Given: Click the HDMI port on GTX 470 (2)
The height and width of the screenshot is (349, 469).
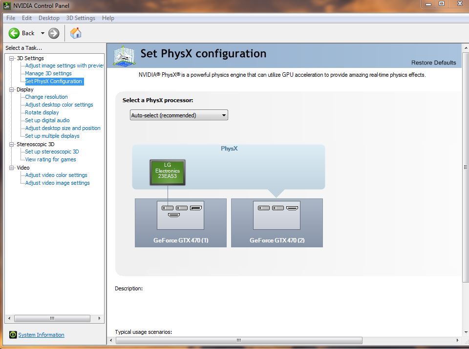Looking at the screenshot, I should click(292, 208).
